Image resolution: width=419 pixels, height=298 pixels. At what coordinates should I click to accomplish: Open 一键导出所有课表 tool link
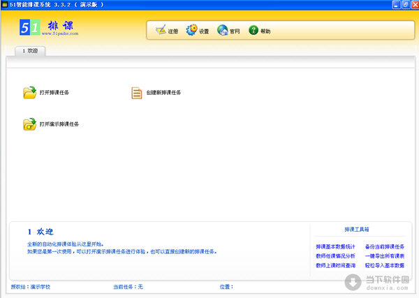[385, 256]
